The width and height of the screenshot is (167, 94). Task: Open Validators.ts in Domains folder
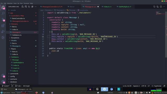coord(17,35)
